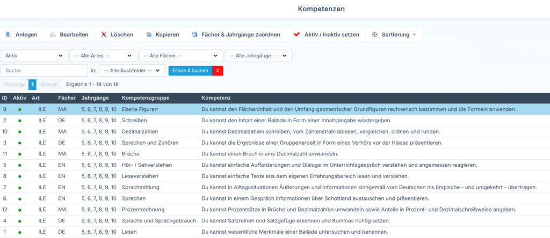Select the Prozentrechnung cell
550x238 pixels.
tap(143, 210)
